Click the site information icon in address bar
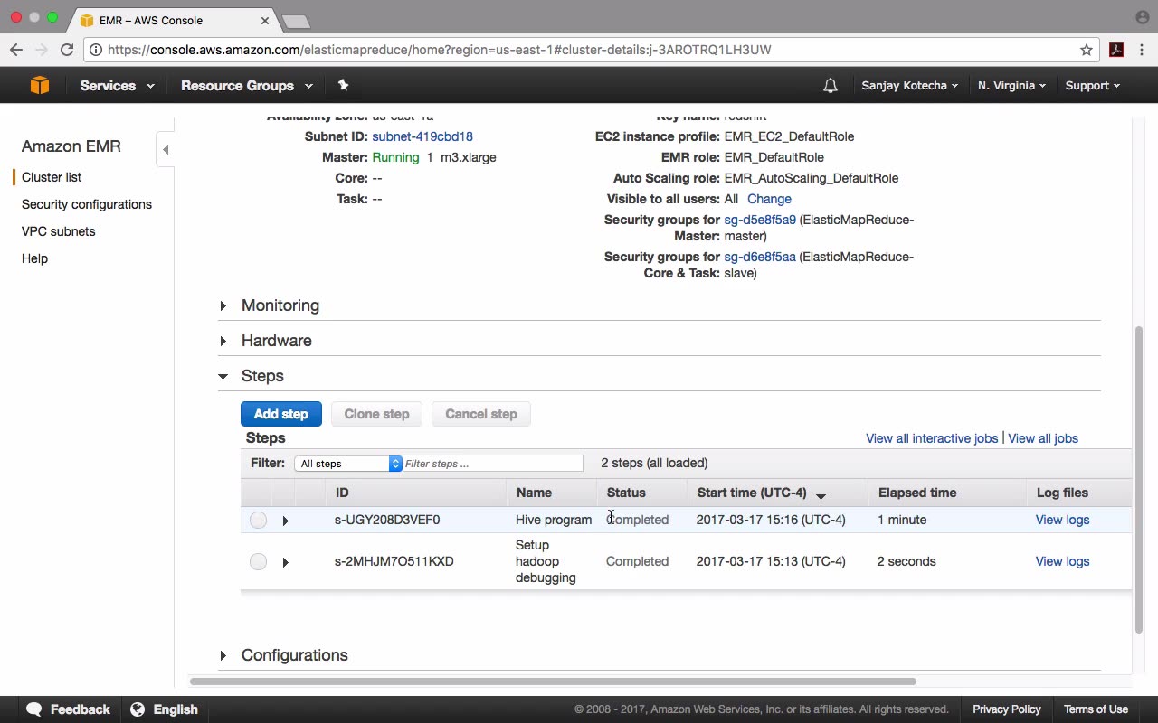 (95, 50)
